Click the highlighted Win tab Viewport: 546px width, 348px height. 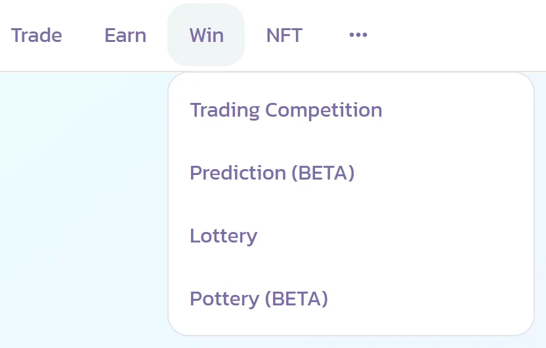click(x=206, y=35)
